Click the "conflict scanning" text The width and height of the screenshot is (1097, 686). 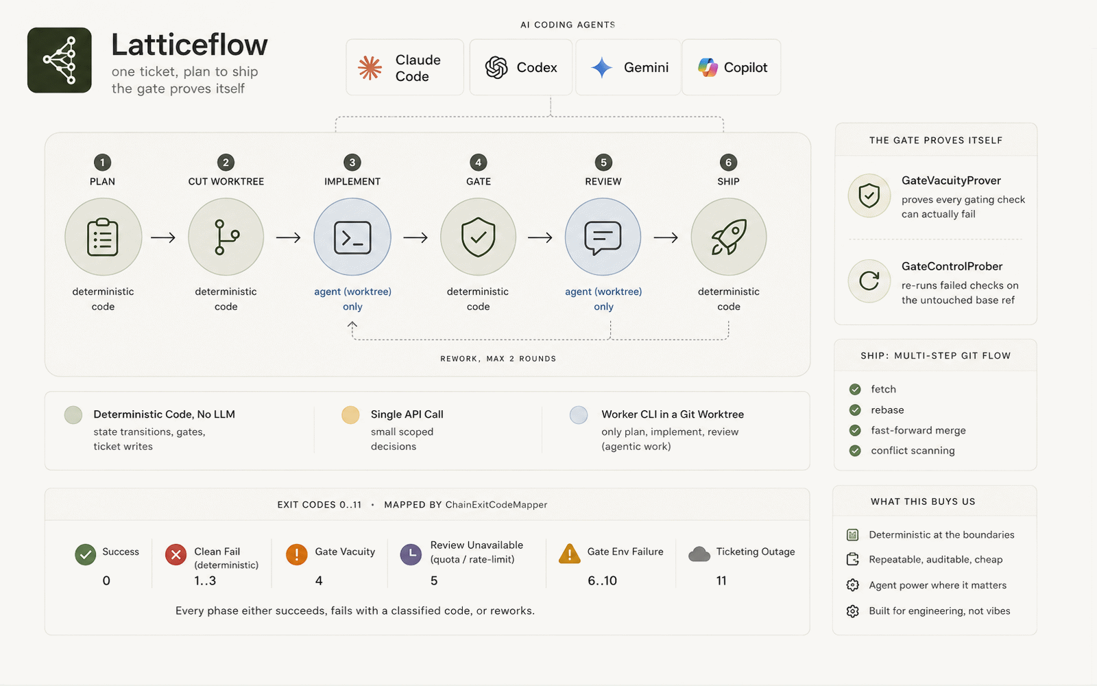coord(913,451)
